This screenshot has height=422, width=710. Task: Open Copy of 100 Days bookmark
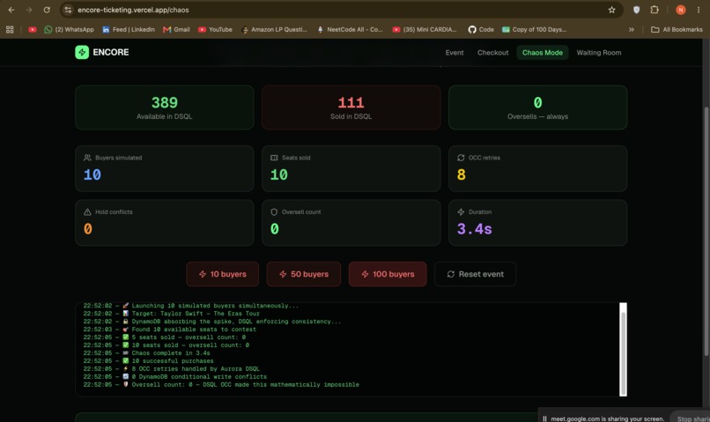(535, 29)
